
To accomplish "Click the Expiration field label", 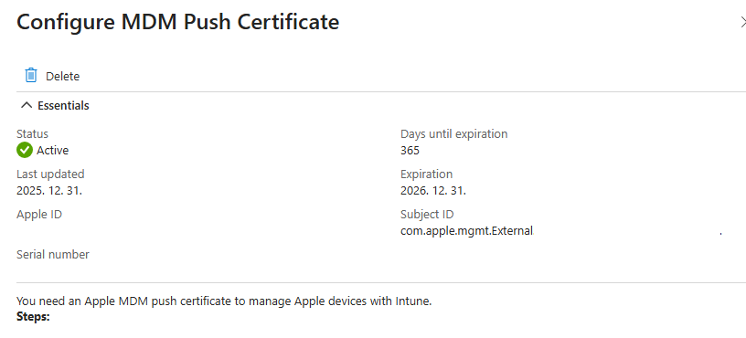I will click(x=426, y=174).
